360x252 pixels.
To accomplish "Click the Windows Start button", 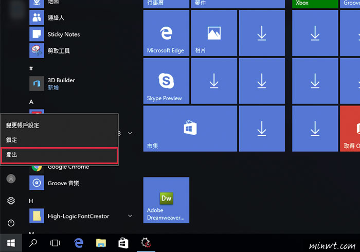I will point(11,243).
